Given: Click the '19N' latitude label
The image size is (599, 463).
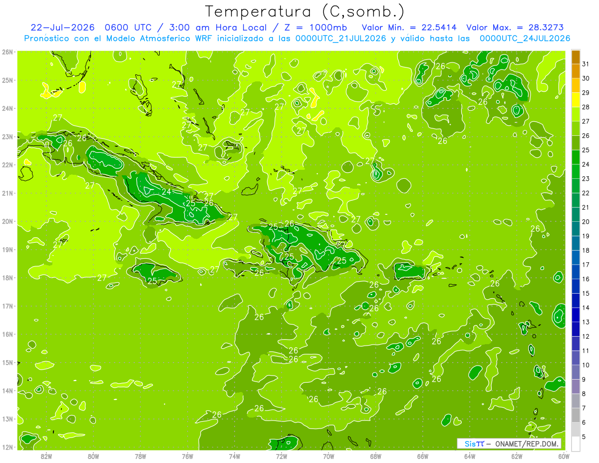Looking at the screenshot, I should coord(8,249).
